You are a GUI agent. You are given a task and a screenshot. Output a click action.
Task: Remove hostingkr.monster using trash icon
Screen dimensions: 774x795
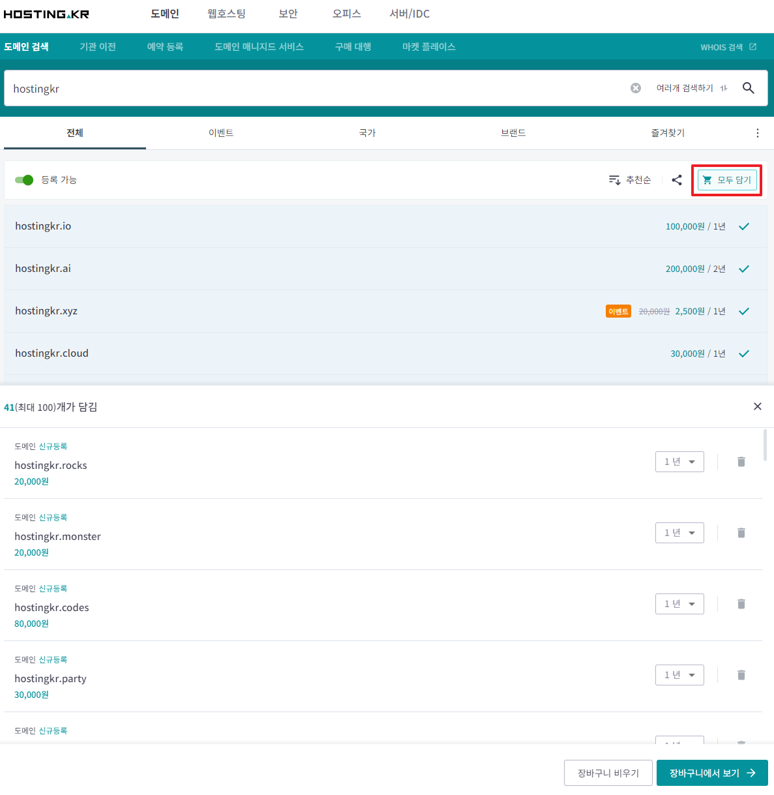741,533
